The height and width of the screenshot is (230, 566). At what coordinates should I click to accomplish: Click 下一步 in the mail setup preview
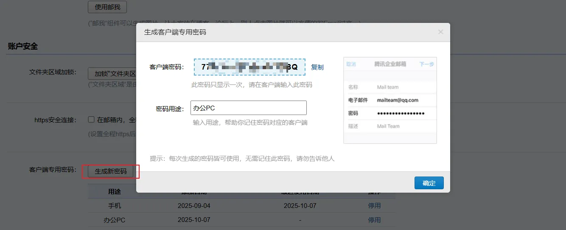click(x=426, y=64)
